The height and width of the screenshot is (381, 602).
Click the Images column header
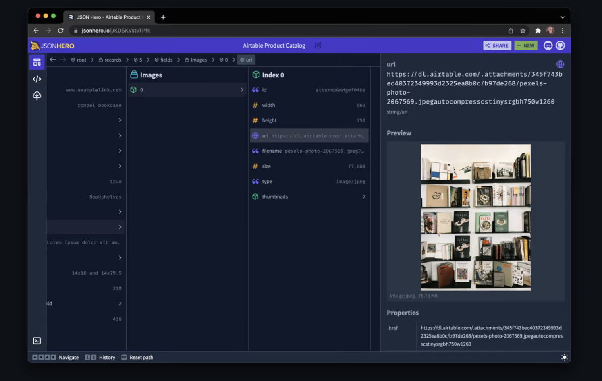[146, 75]
